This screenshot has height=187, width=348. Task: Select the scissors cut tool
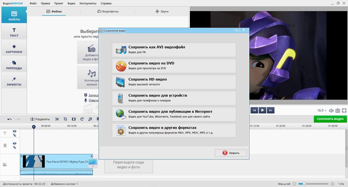pyautogui.click(x=57, y=119)
